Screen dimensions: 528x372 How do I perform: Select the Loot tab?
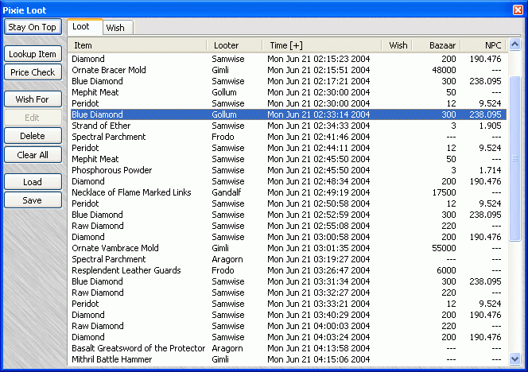coord(81,27)
